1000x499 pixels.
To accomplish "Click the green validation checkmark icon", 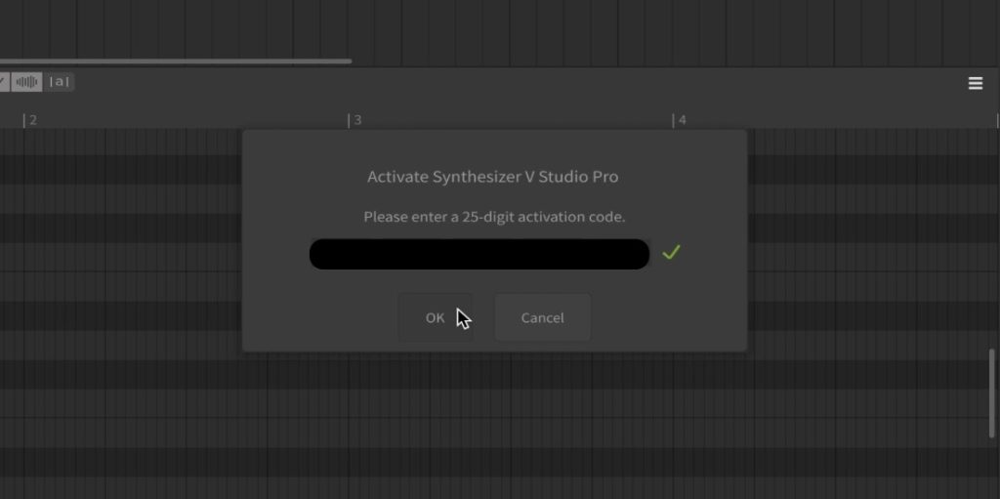I will coord(671,253).
